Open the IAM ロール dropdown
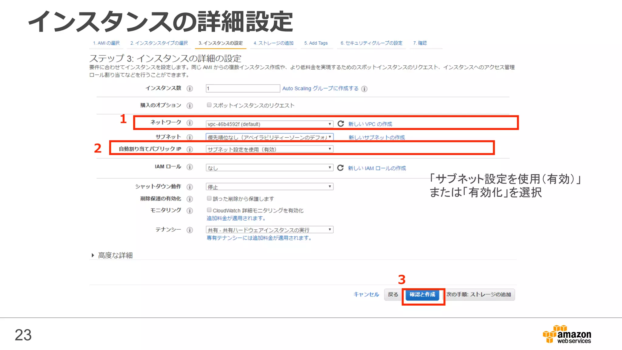 (x=269, y=168)
